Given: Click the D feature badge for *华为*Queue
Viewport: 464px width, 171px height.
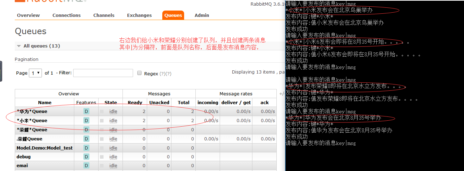Looking at the screenshot, I should point(86,112).
